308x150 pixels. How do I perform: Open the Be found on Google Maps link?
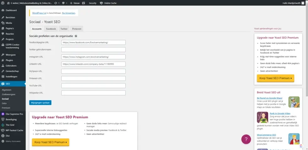(x=270, y=98)
